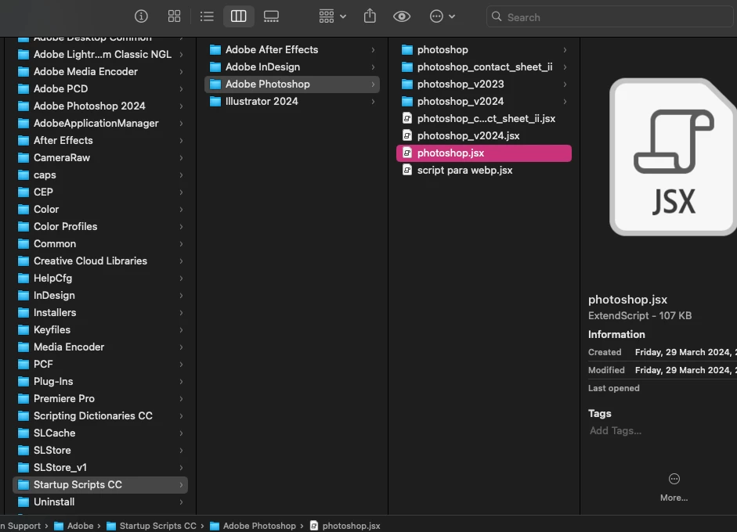Switch to gallery view
Screen dimensions: 737x532
(271, 16)
